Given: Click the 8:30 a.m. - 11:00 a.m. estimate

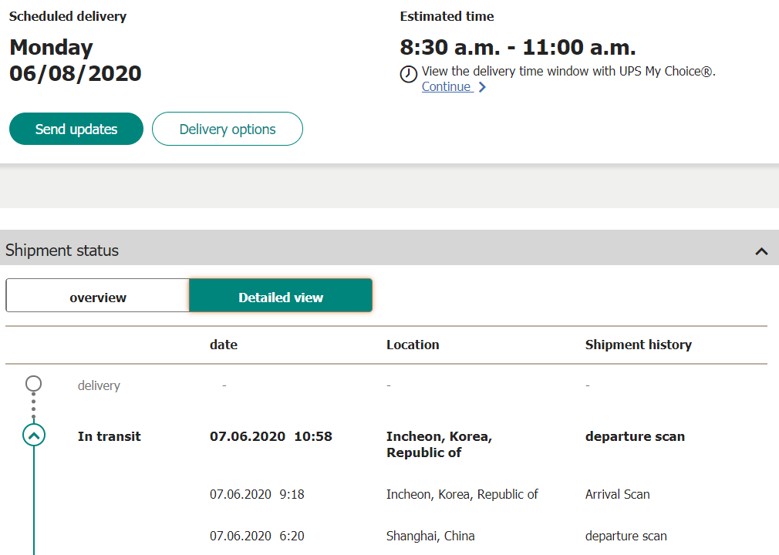Looking at the screenshot, I should pos(518,47).
